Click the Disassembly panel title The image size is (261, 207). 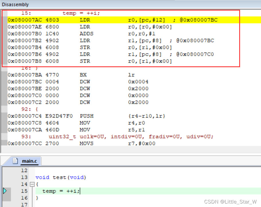click(x=15, y=5)
